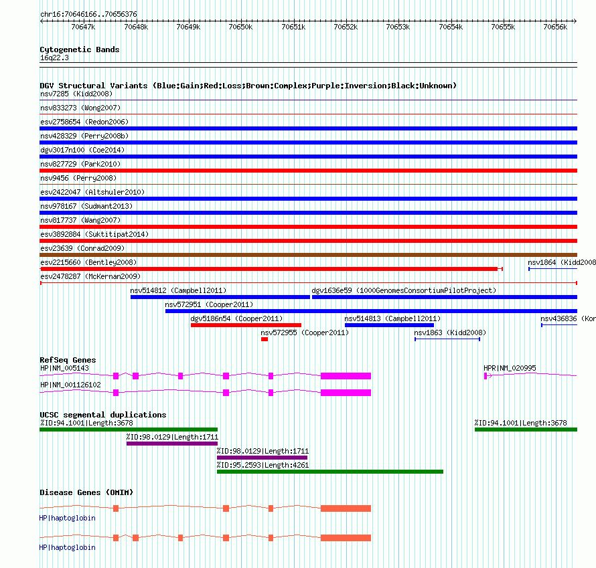
Task: Select the %ID:95.2593|Length:4261 green bar
Action: (330, 472)
